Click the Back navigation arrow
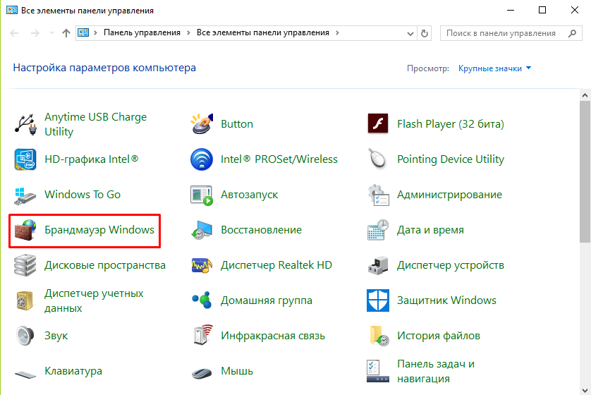This screenshot has height=395, width=591. click(14, 33)
